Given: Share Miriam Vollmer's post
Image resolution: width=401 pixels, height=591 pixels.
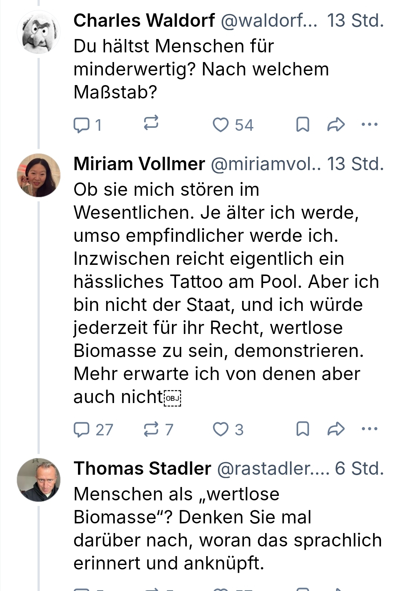Looking at the screenshot, I should (336, 429).
